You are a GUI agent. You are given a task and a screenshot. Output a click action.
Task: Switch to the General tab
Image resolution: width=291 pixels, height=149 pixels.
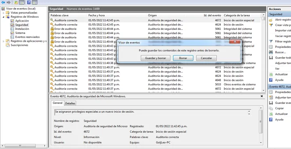pos(57,103)
